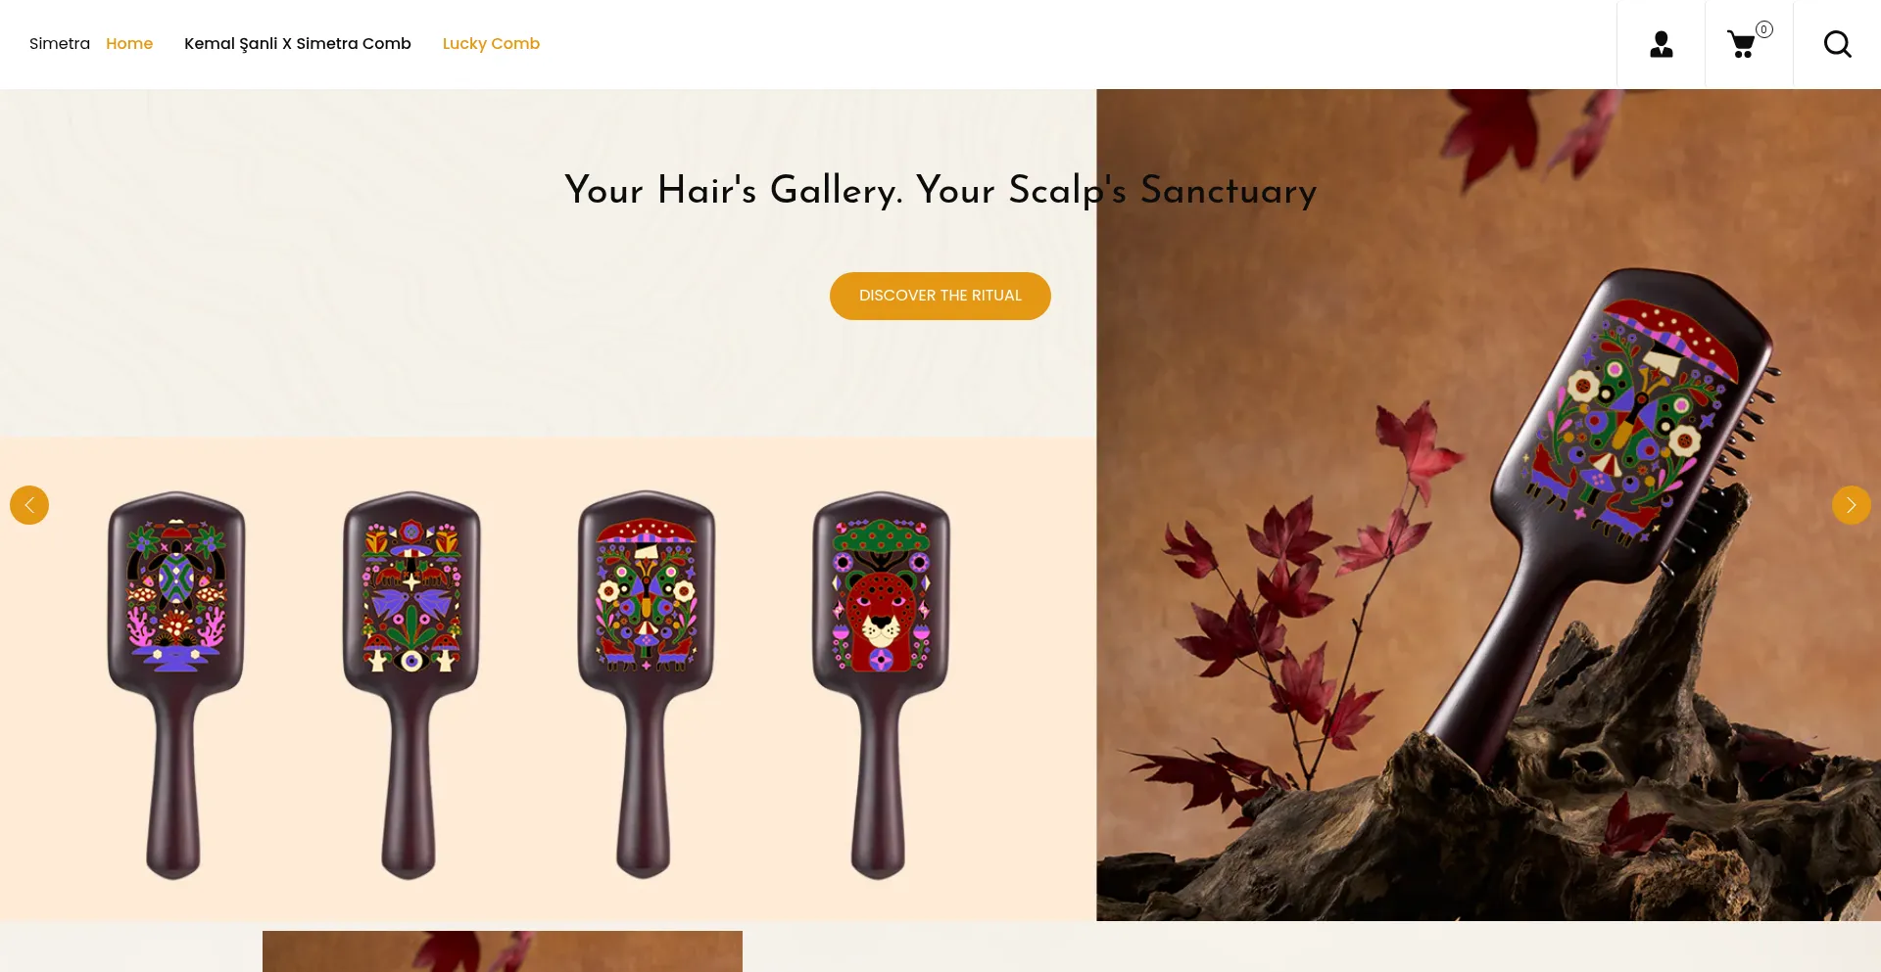Select the turtle design comb
Screen dimensions: 1881x972
(175, 684)
